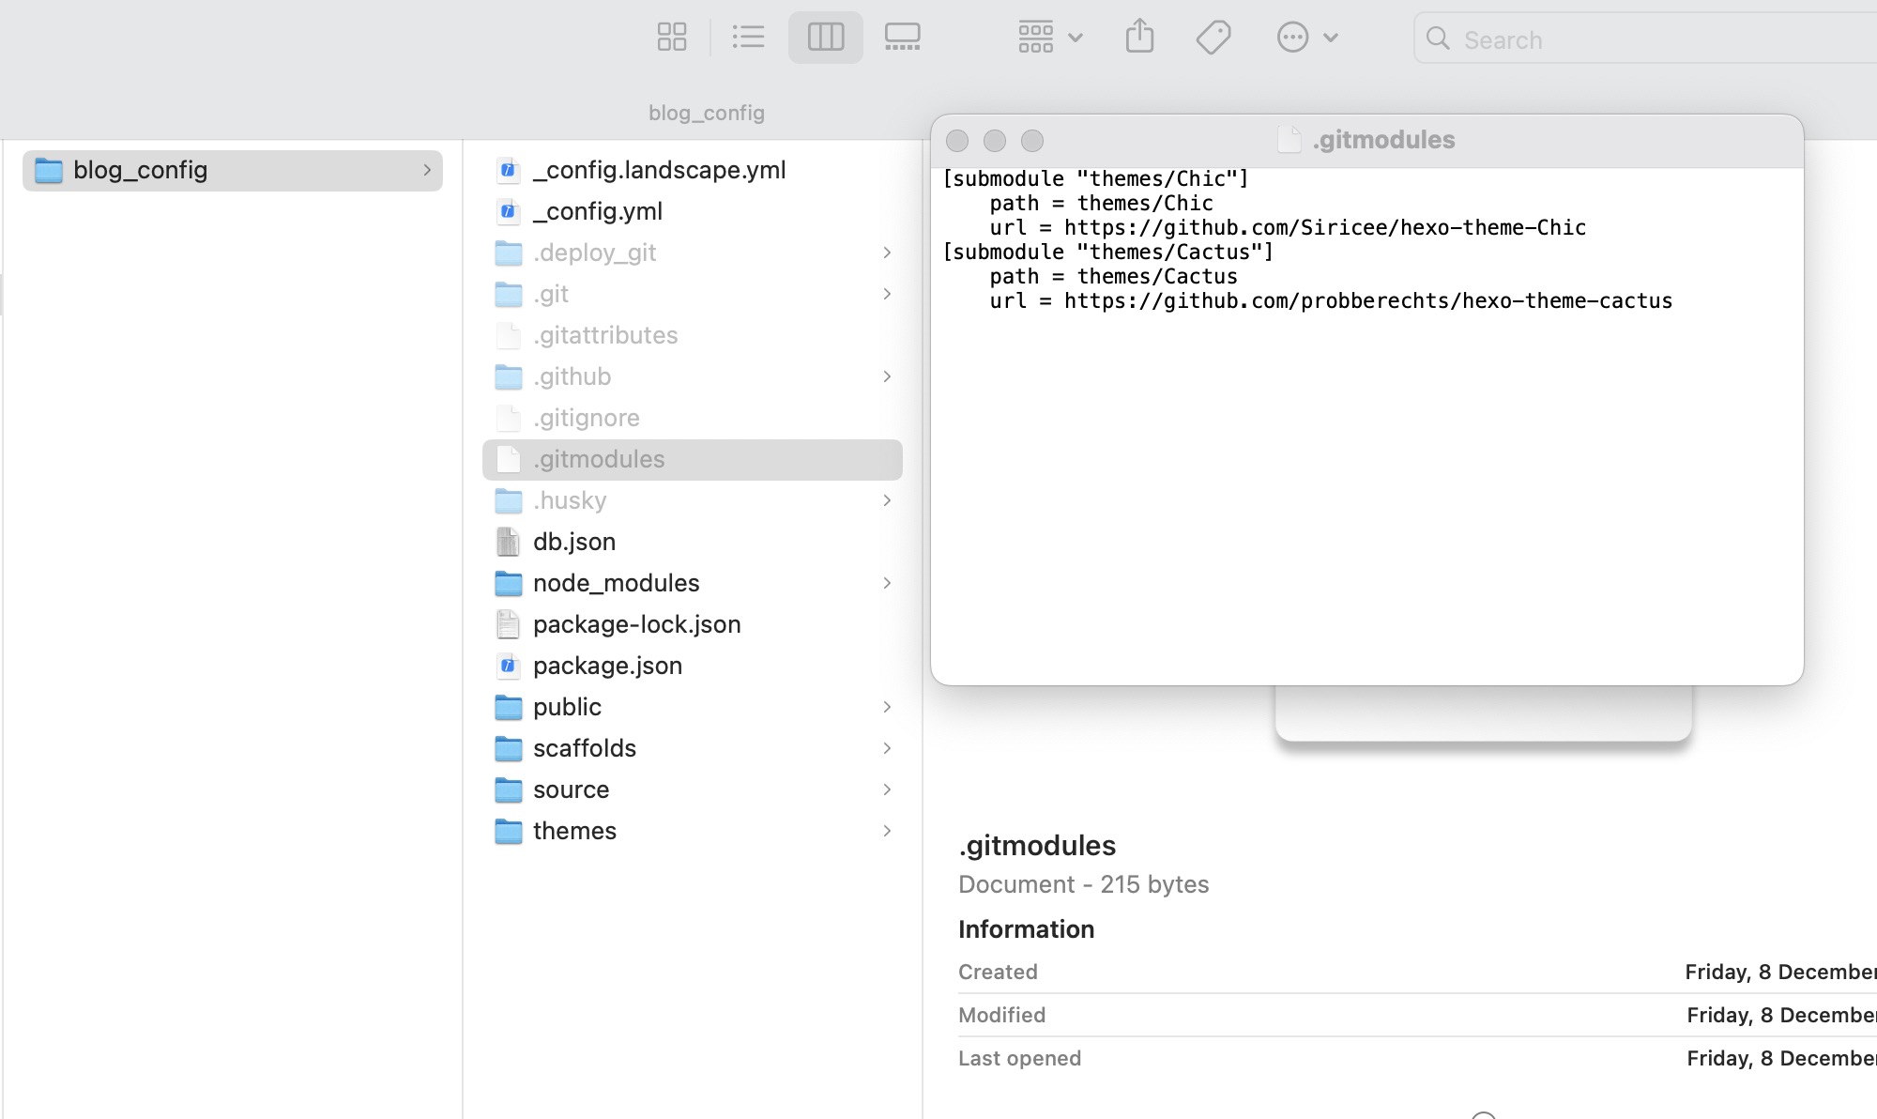Switch to gallery view

(x=902, y=38)
